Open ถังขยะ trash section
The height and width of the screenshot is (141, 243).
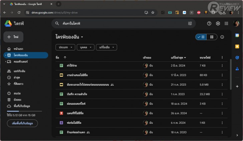coord(17,100)
